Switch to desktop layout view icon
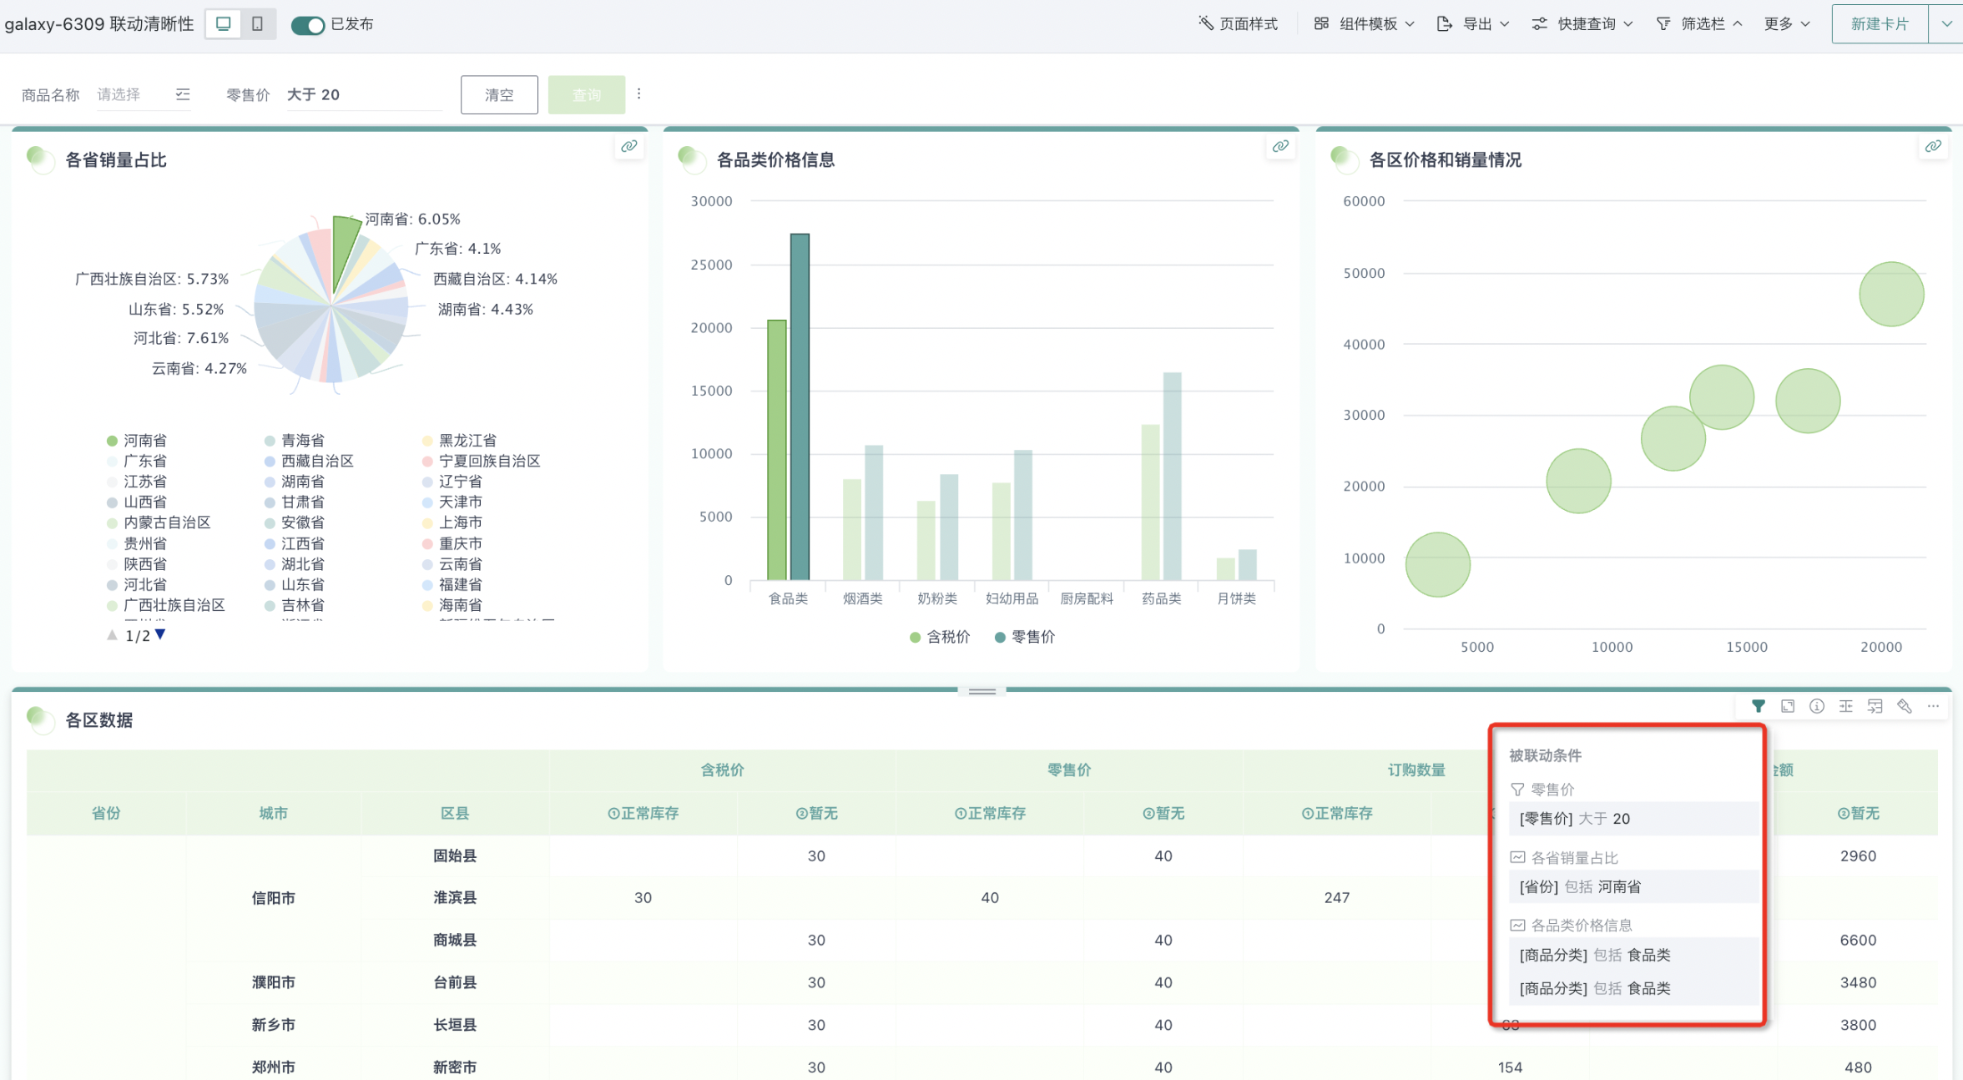 (x=223, y=24)
